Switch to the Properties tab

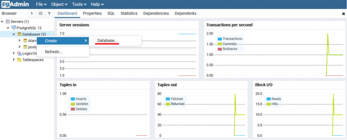click(x=92, y=14)
